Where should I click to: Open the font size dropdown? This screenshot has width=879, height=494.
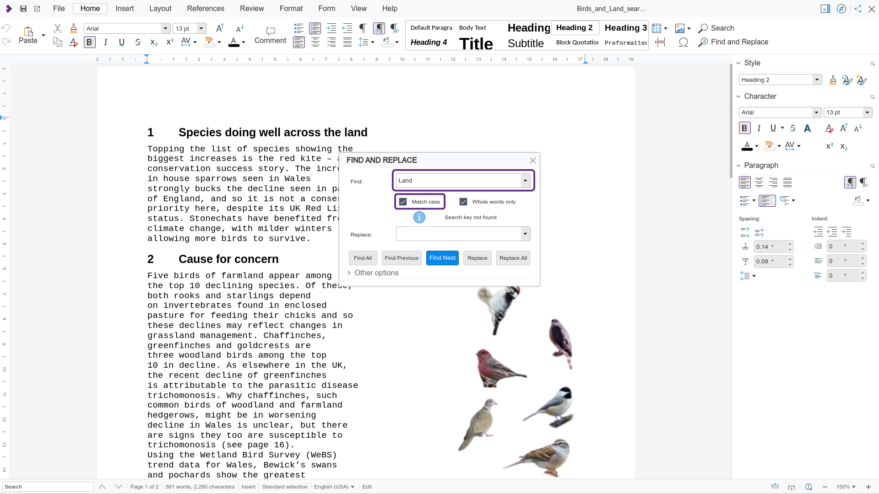201,28
